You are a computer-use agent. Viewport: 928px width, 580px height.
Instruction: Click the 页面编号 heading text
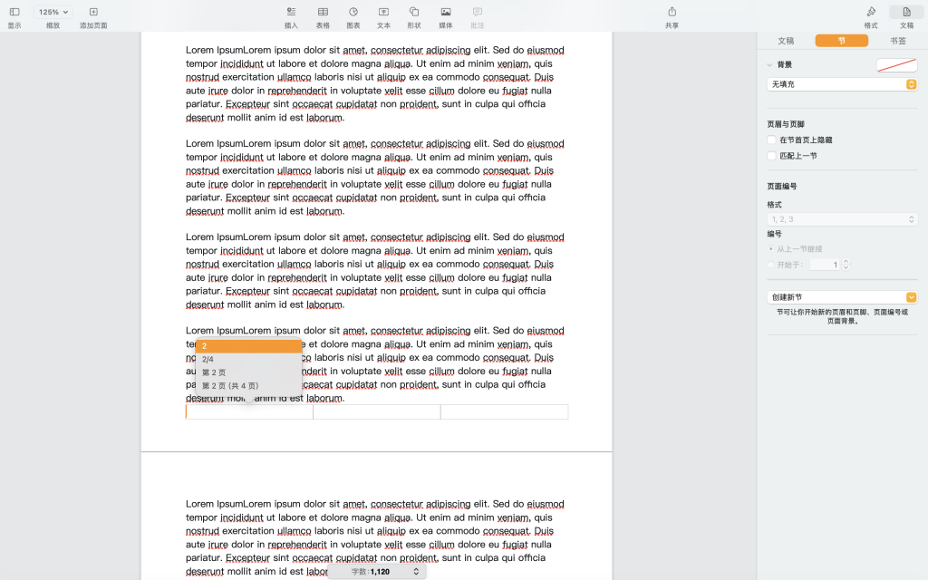782,187
